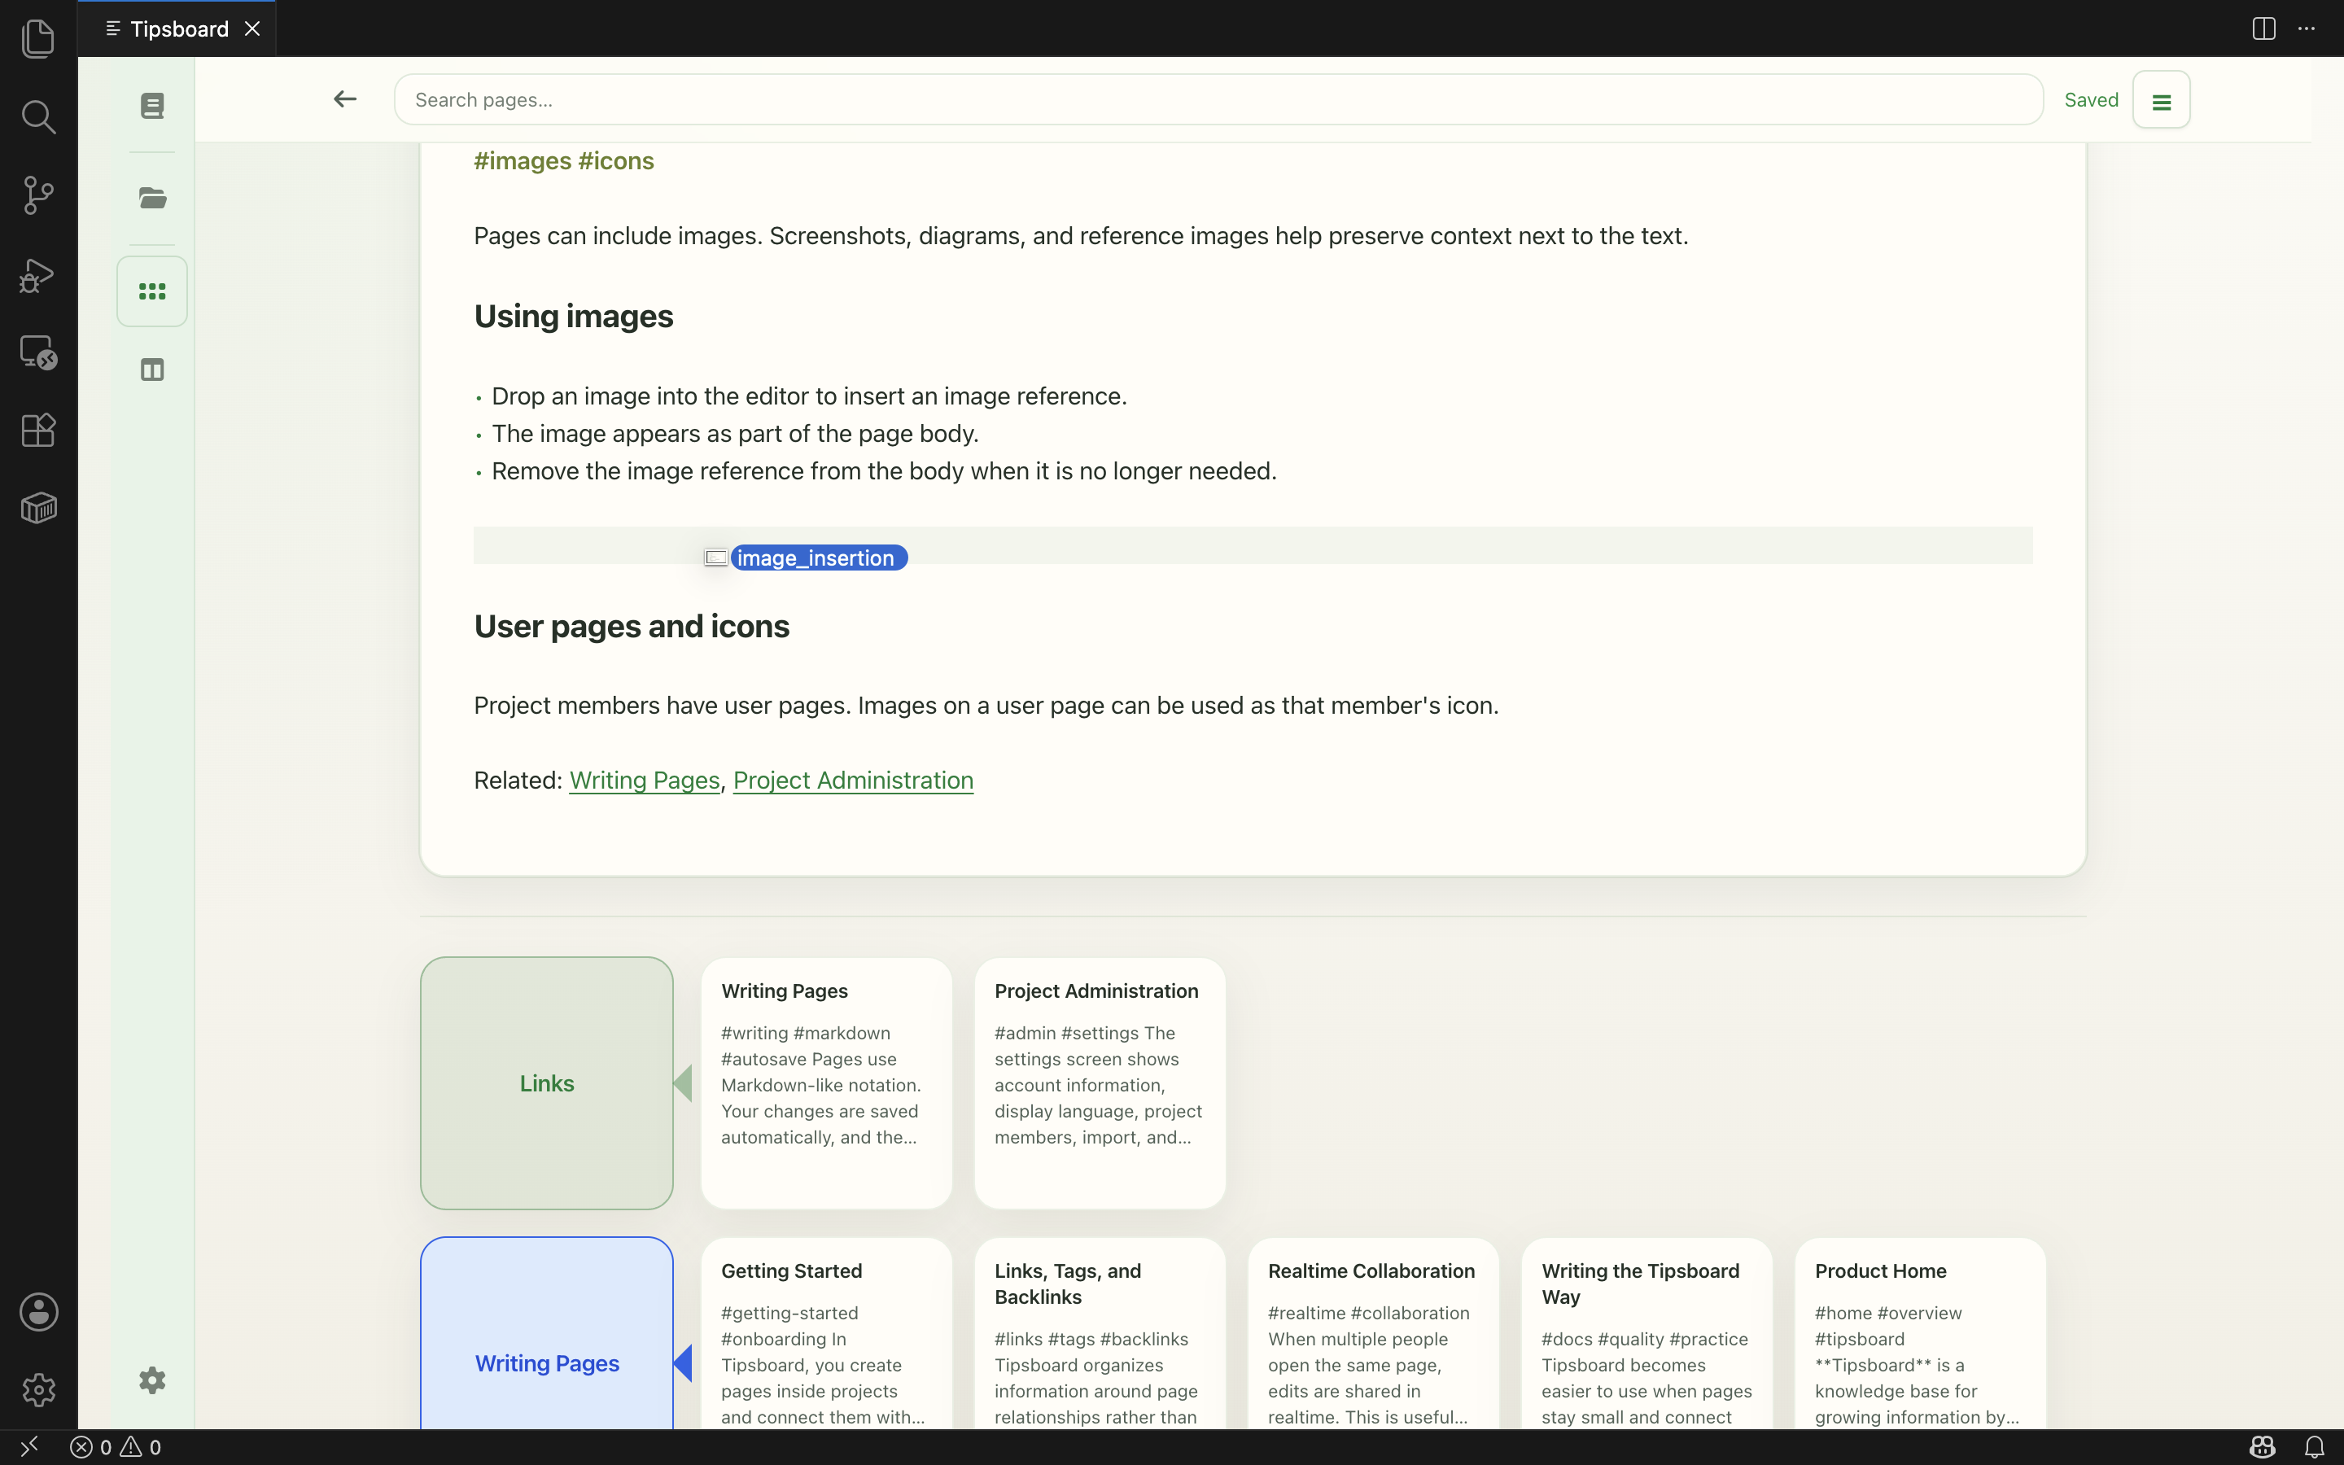
Task: Select the Tipsboard grid view icon
Action: (x=152, y=291)
